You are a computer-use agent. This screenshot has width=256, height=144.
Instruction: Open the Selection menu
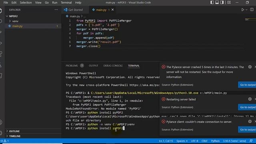[x=26, y=3]
